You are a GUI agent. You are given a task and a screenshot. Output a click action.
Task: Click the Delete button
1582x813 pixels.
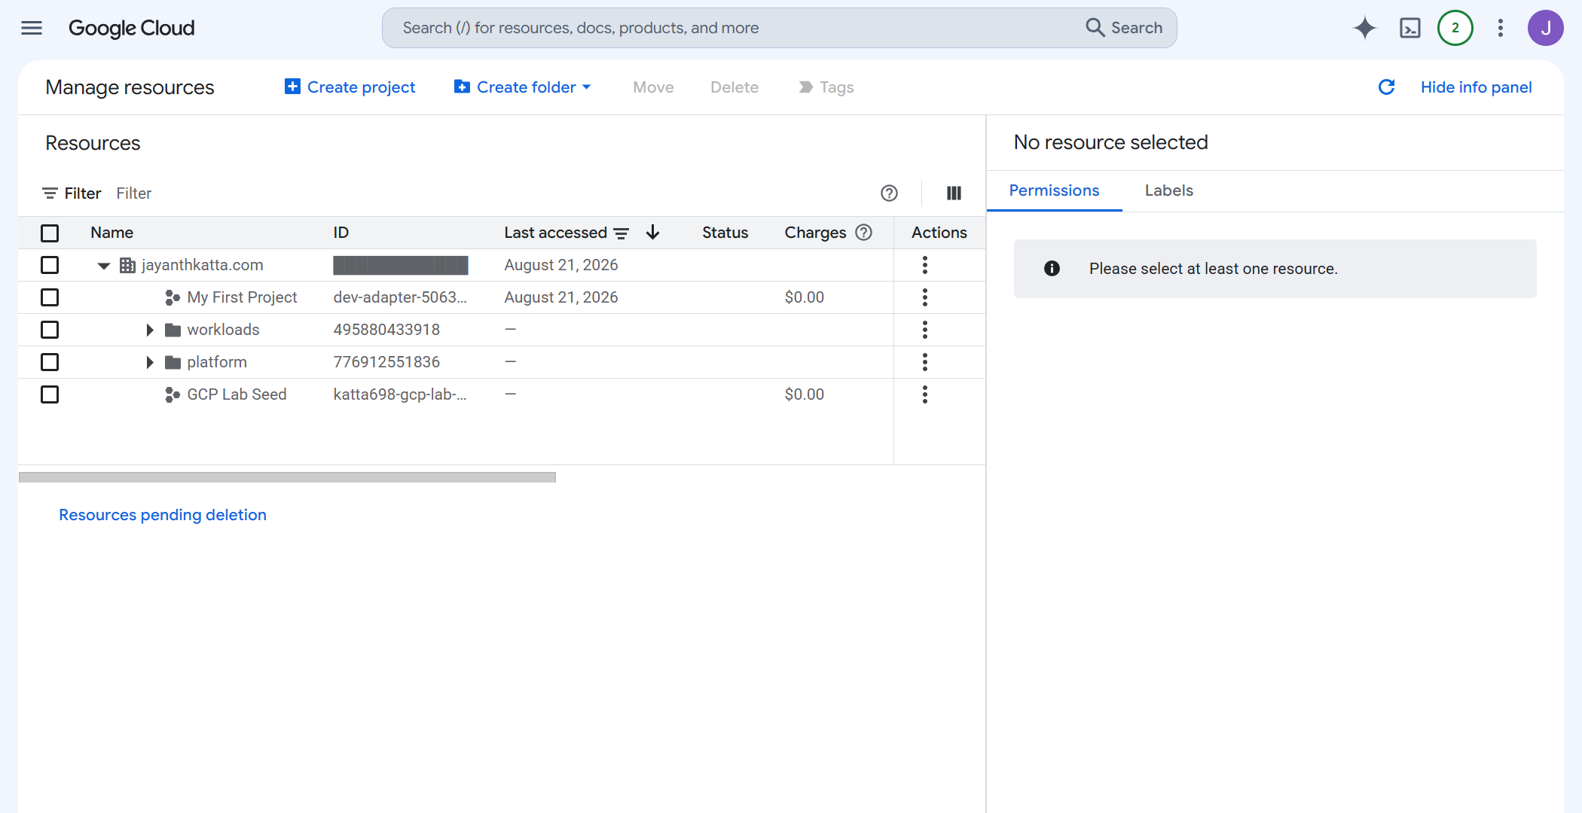pos(734,87)
